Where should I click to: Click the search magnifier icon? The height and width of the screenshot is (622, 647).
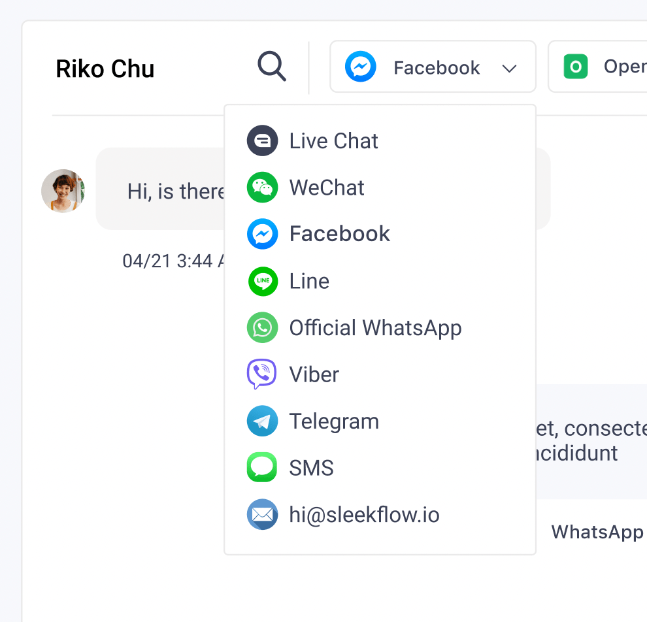pos(272,67)
